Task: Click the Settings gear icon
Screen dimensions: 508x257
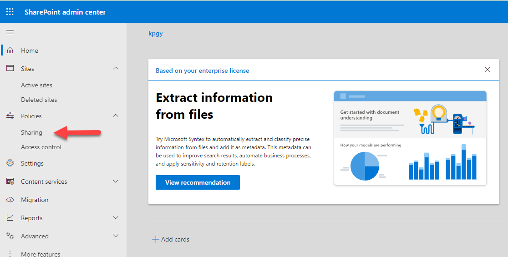Action: point(10,163)
